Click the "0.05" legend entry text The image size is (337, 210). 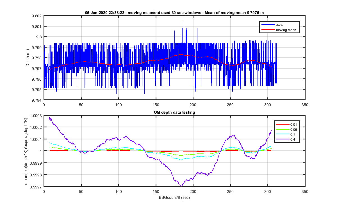(293, 129)
